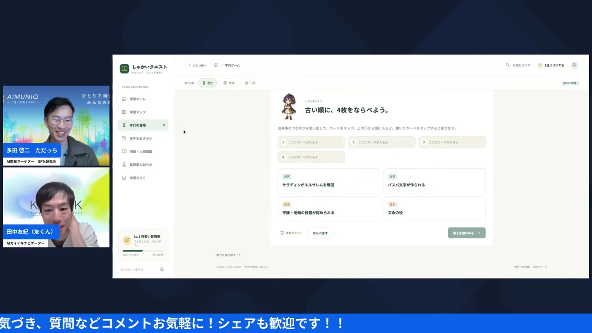Pick the サラディンがエルサレムを奪回 card
Image resolution: width=592 pixels, height=333 pixels.
click(x=328, y=181)
